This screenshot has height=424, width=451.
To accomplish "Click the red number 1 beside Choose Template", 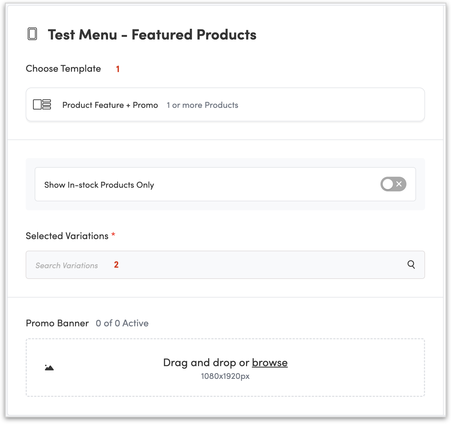I will pyautogui.click(x=118, y=69).
